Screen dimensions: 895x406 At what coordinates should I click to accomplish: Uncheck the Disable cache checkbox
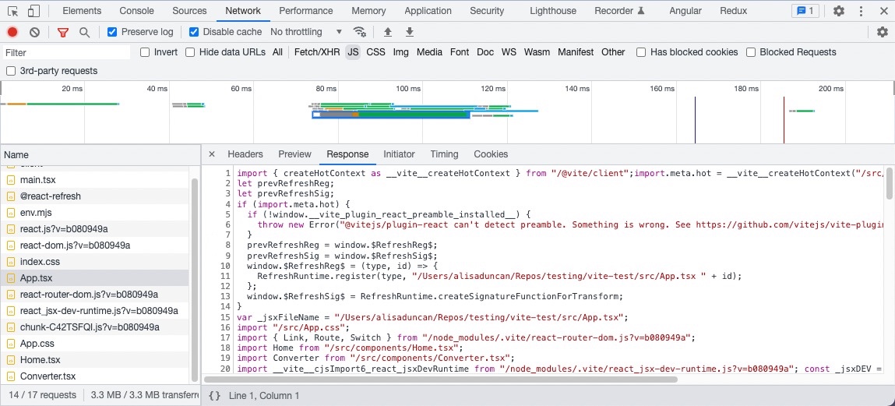point(194,32)
